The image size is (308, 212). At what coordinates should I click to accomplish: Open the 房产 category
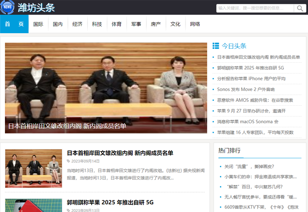pos(156,24)
